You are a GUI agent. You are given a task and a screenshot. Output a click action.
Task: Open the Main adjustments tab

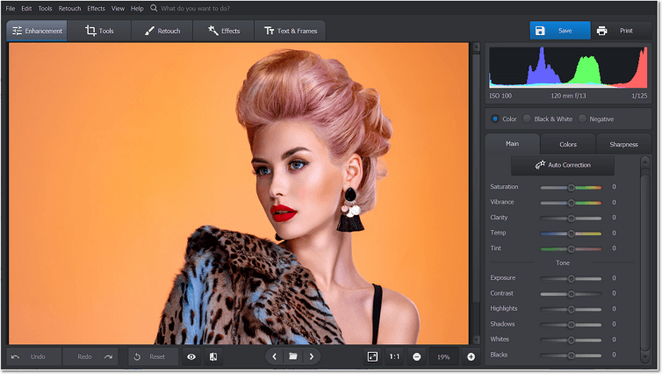512,144
